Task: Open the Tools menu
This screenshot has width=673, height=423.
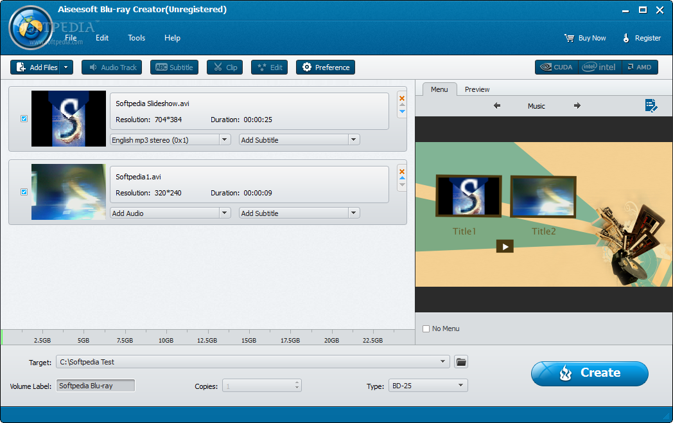Action: click(x=137, y=38)
